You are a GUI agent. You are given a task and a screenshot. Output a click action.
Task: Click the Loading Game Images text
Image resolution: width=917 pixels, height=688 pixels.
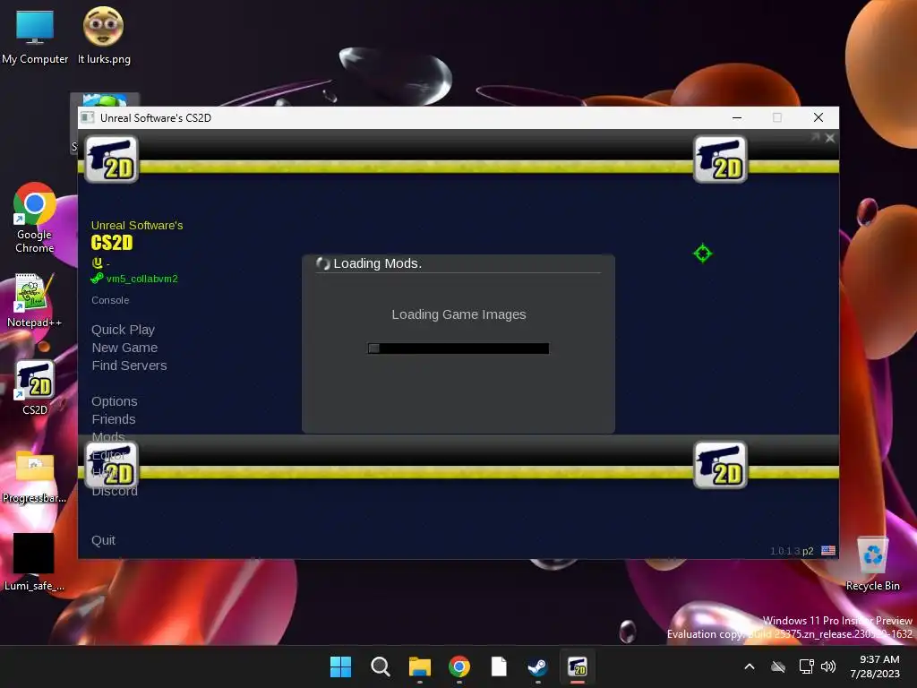click(x=458, y=314)
